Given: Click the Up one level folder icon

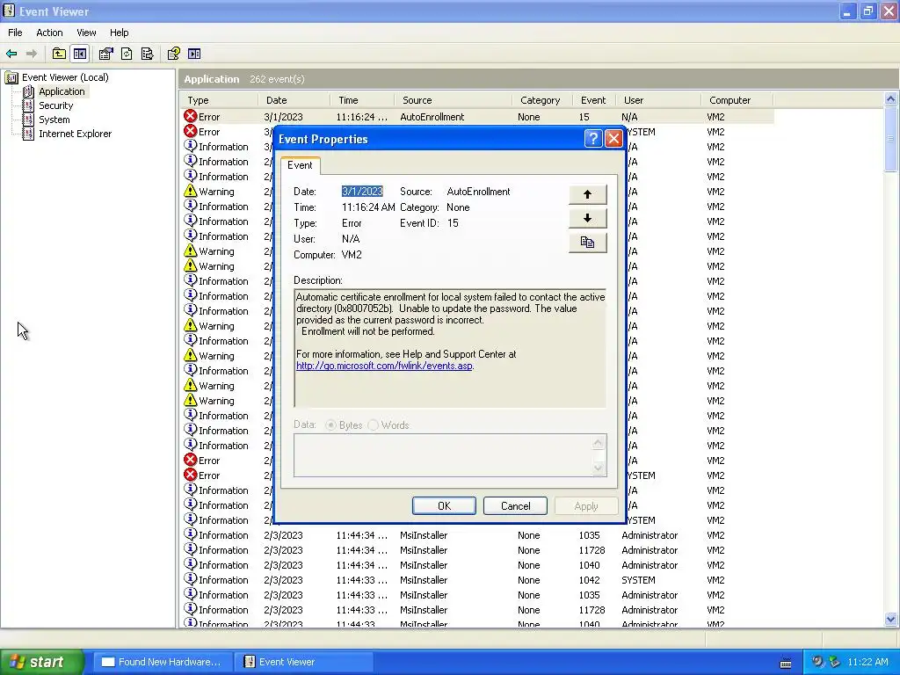Looking at the screenshot, I should click(x=59, y=54).
